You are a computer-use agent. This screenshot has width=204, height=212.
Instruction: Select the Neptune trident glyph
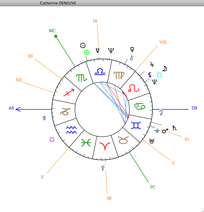click(111, 50)
